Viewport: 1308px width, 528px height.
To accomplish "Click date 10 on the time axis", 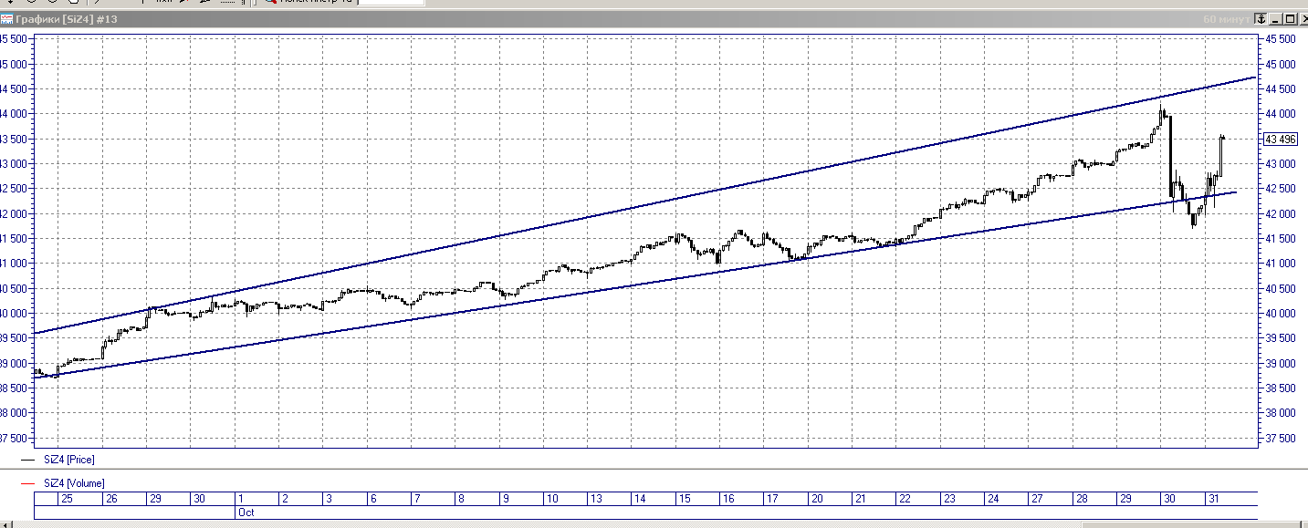I will click(551, 499).
